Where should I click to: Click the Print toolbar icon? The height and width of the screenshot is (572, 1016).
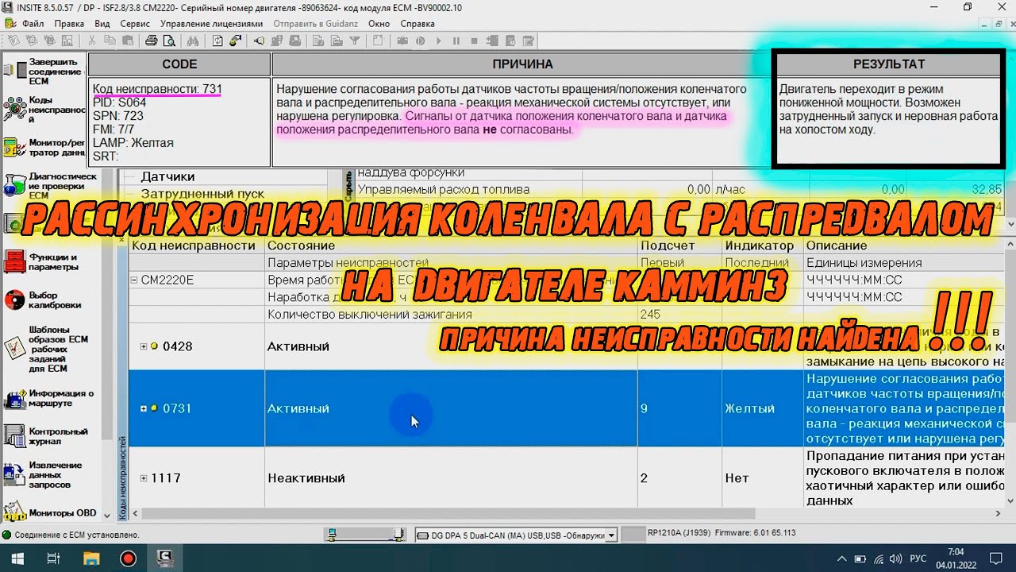151,41
